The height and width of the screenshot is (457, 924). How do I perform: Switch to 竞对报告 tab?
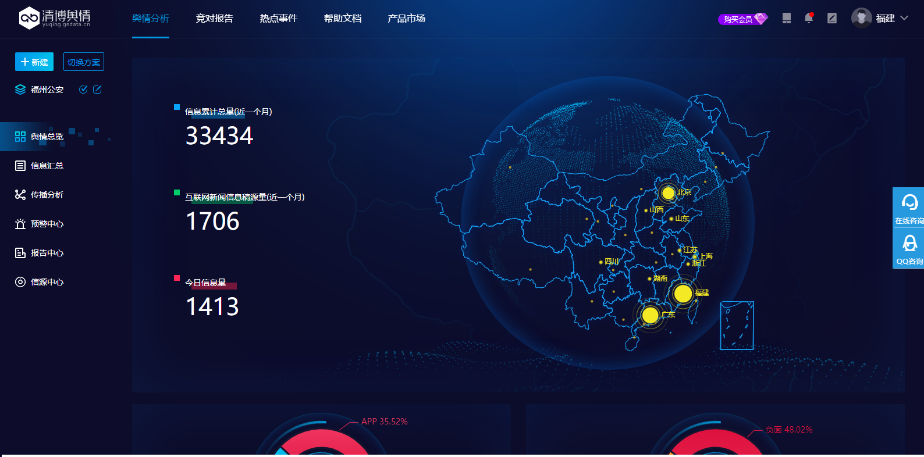tap(214, 19)
